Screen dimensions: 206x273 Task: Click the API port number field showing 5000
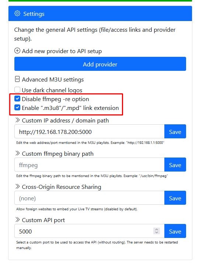click(x=90, y=231)
